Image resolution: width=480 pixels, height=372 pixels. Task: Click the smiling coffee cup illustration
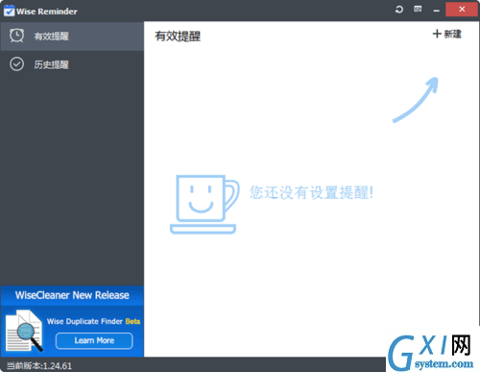coord(204,205)
